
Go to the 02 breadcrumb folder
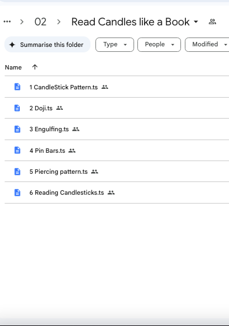tap(40, 22)
